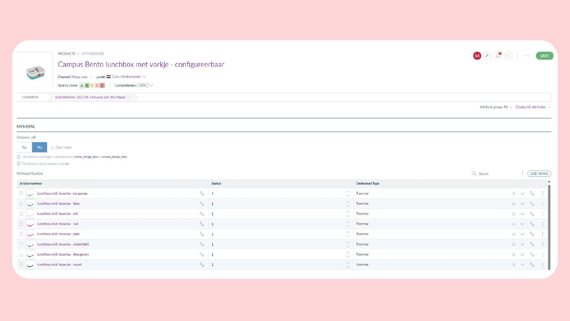Click the search magnifier icon in header
Viewport: 570px width, 321px height.
point(508,56)
